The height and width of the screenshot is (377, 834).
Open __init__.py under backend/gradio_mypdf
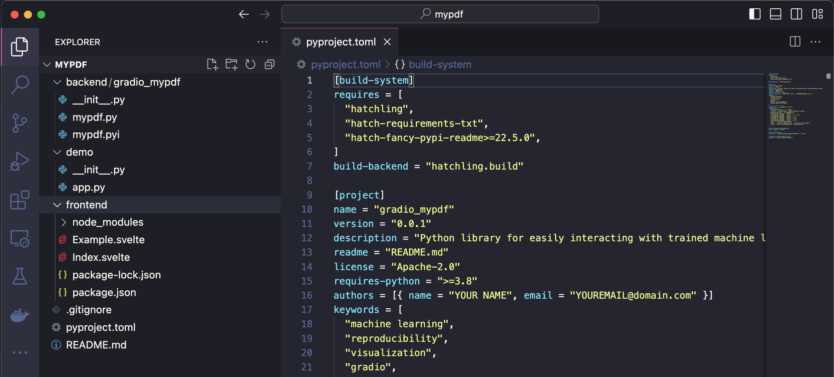[x=160, y=100]
